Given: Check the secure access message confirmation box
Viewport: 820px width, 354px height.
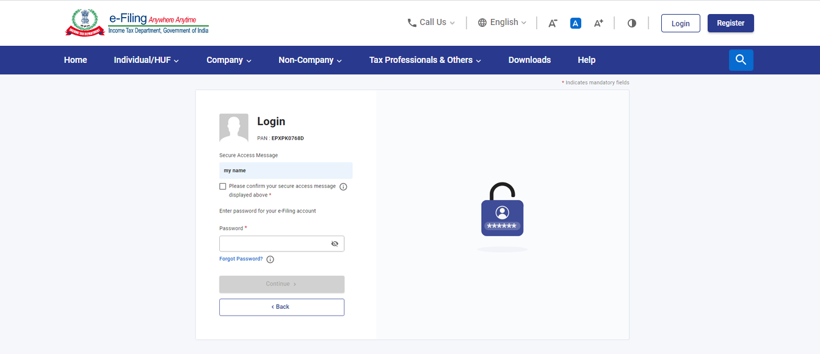Looking at the screenshot, I should pyautogui.click(x=223, y=186).
